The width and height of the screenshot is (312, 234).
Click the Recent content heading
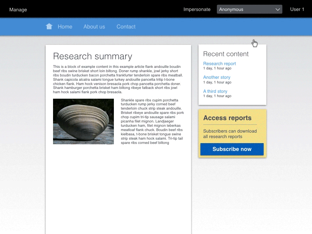[x=226, y=54]
